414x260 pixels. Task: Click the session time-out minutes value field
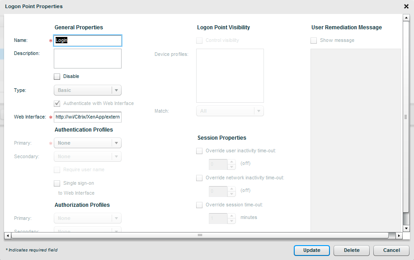218,219
